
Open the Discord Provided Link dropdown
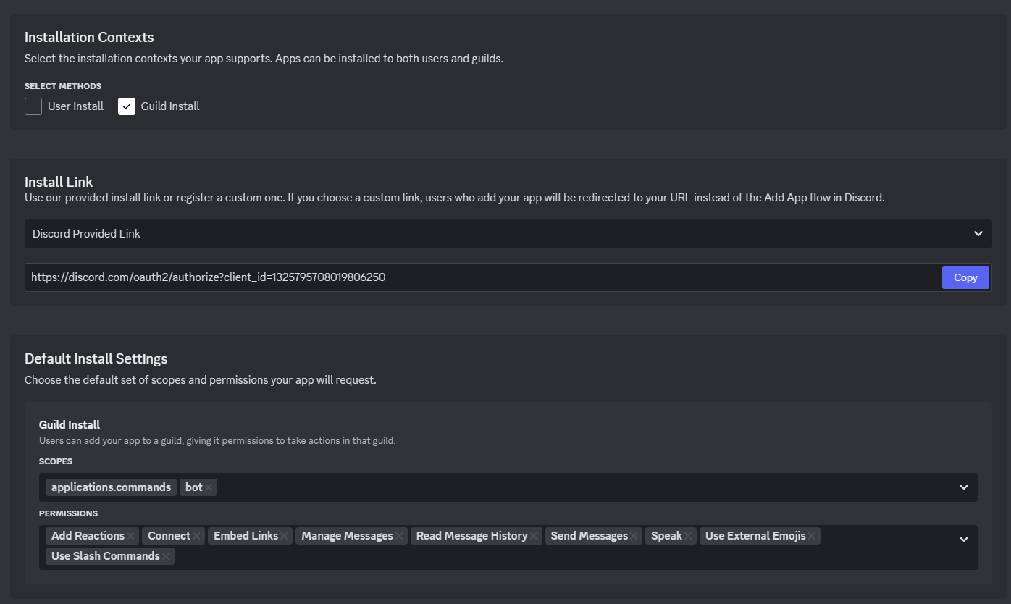[508, 234]
